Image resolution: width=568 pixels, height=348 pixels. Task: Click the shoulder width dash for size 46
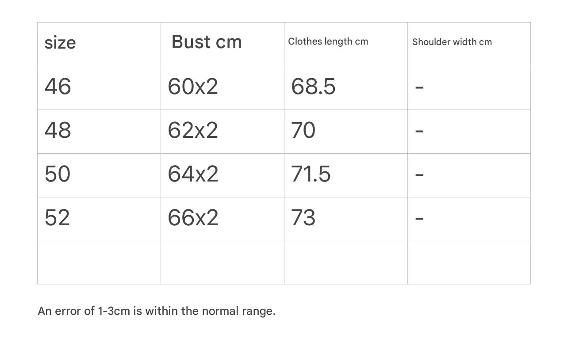(419, 87)
